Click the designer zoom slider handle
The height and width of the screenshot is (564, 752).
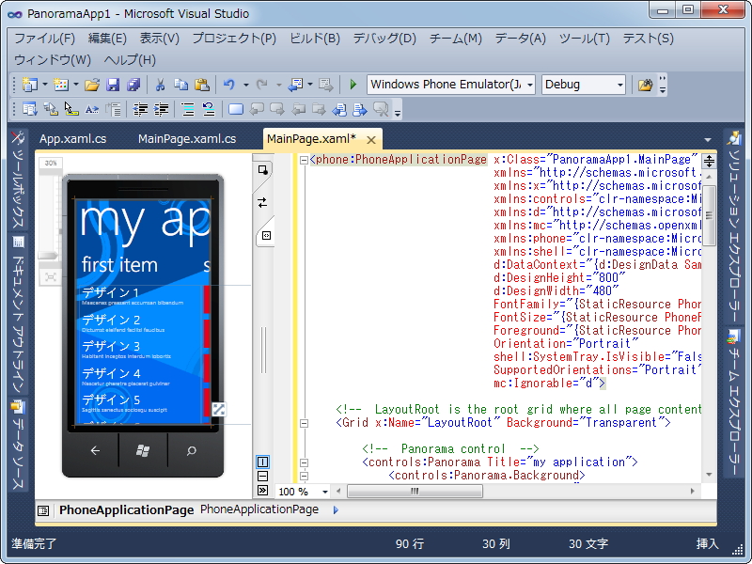click(x=50, y=256)
